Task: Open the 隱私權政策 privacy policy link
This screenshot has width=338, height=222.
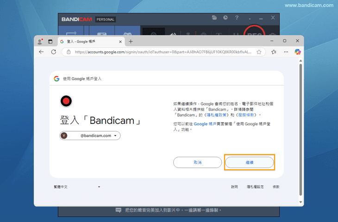Action: (216, 115)
